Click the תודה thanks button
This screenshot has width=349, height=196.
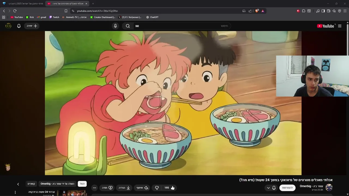[x=107, y=188]
